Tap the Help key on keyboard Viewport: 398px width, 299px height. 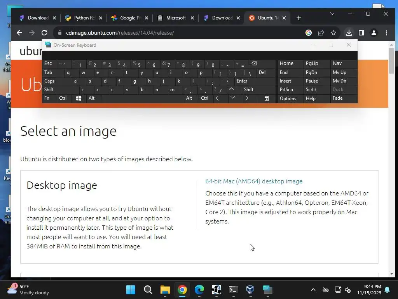[x=317, y=98]
